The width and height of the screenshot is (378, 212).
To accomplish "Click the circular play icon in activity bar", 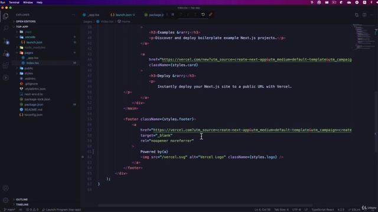I will pos(5,78).
